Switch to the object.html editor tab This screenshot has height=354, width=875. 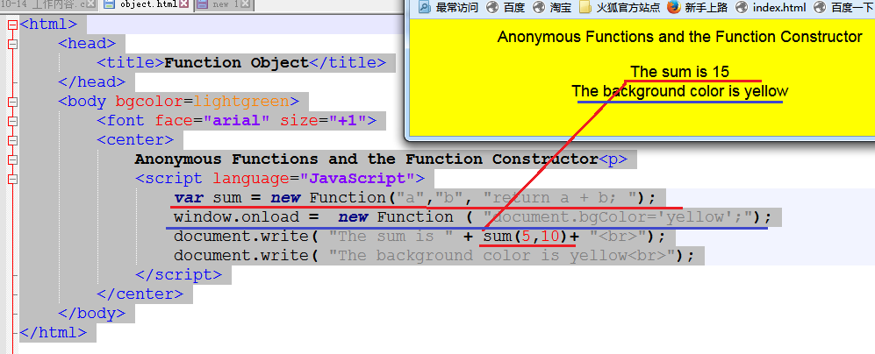147,4
